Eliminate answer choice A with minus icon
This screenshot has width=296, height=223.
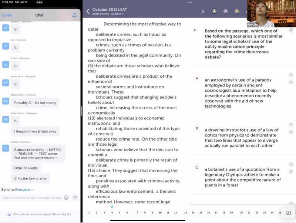[x=291, y=75]
